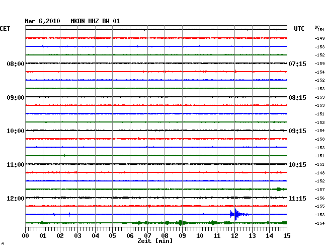Click the red event burst at minute 04, top

(97, 38)
